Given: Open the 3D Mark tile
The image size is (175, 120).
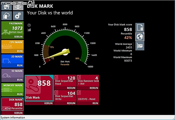Looking at the screenshot, I should click(13, 73).
